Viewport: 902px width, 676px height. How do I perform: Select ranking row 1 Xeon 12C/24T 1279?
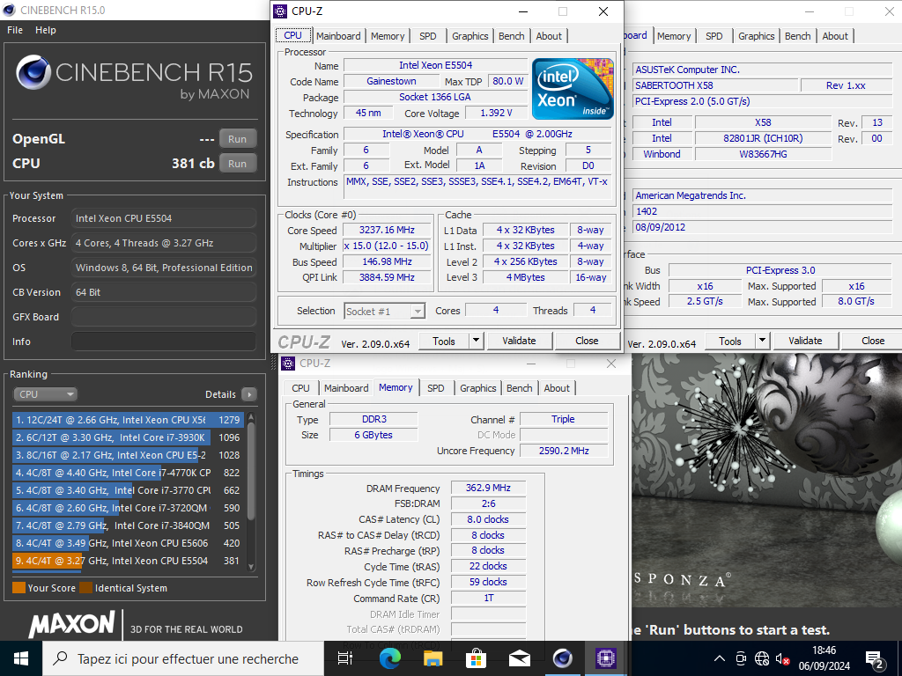(129, 420)
